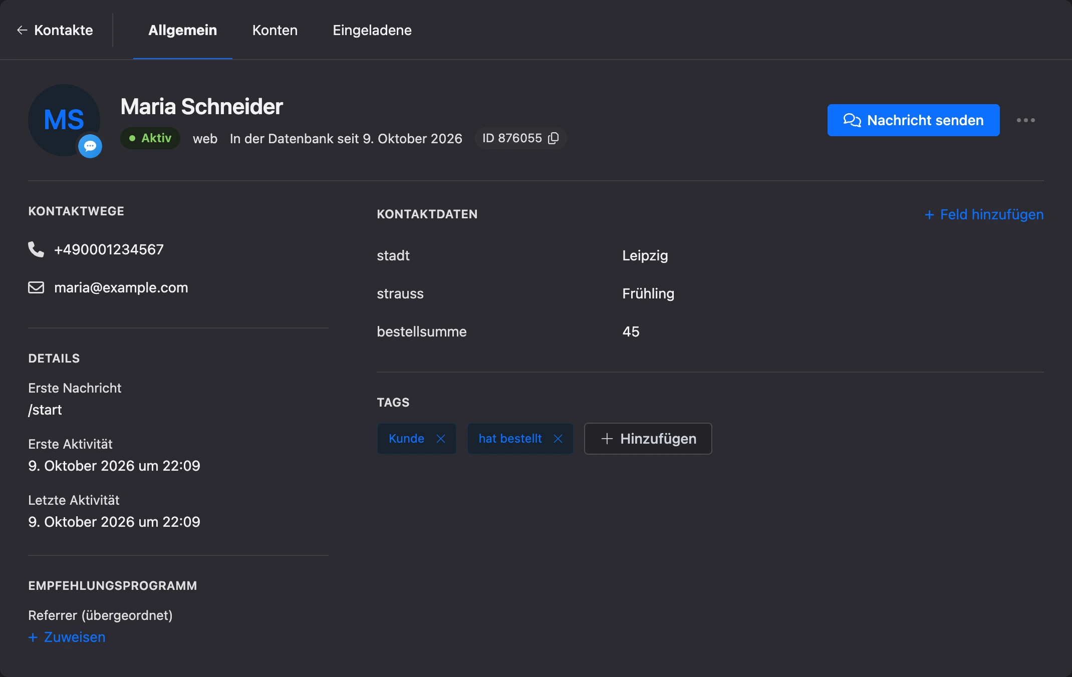Screen dimensions: 1072x677
Task: Click the DETAILS section heading
Action: [x=54, y=359]
